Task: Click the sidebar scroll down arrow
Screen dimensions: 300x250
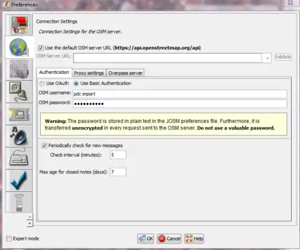Action: pyautogui.click(x=30, y=223)
